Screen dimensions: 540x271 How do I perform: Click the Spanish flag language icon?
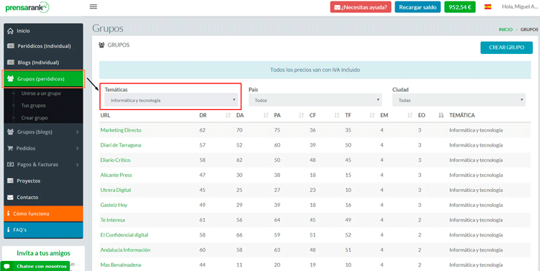pos(487,6)
